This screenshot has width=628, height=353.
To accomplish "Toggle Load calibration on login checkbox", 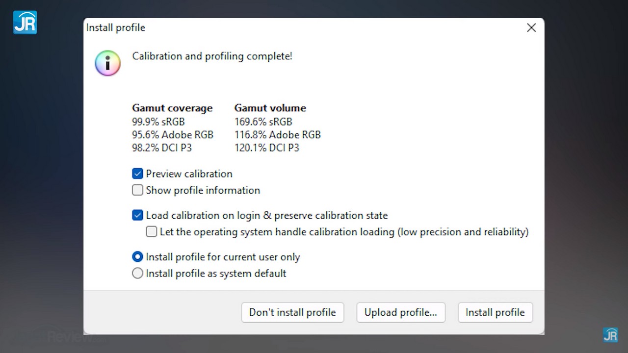I will click(x=138, y=215).
